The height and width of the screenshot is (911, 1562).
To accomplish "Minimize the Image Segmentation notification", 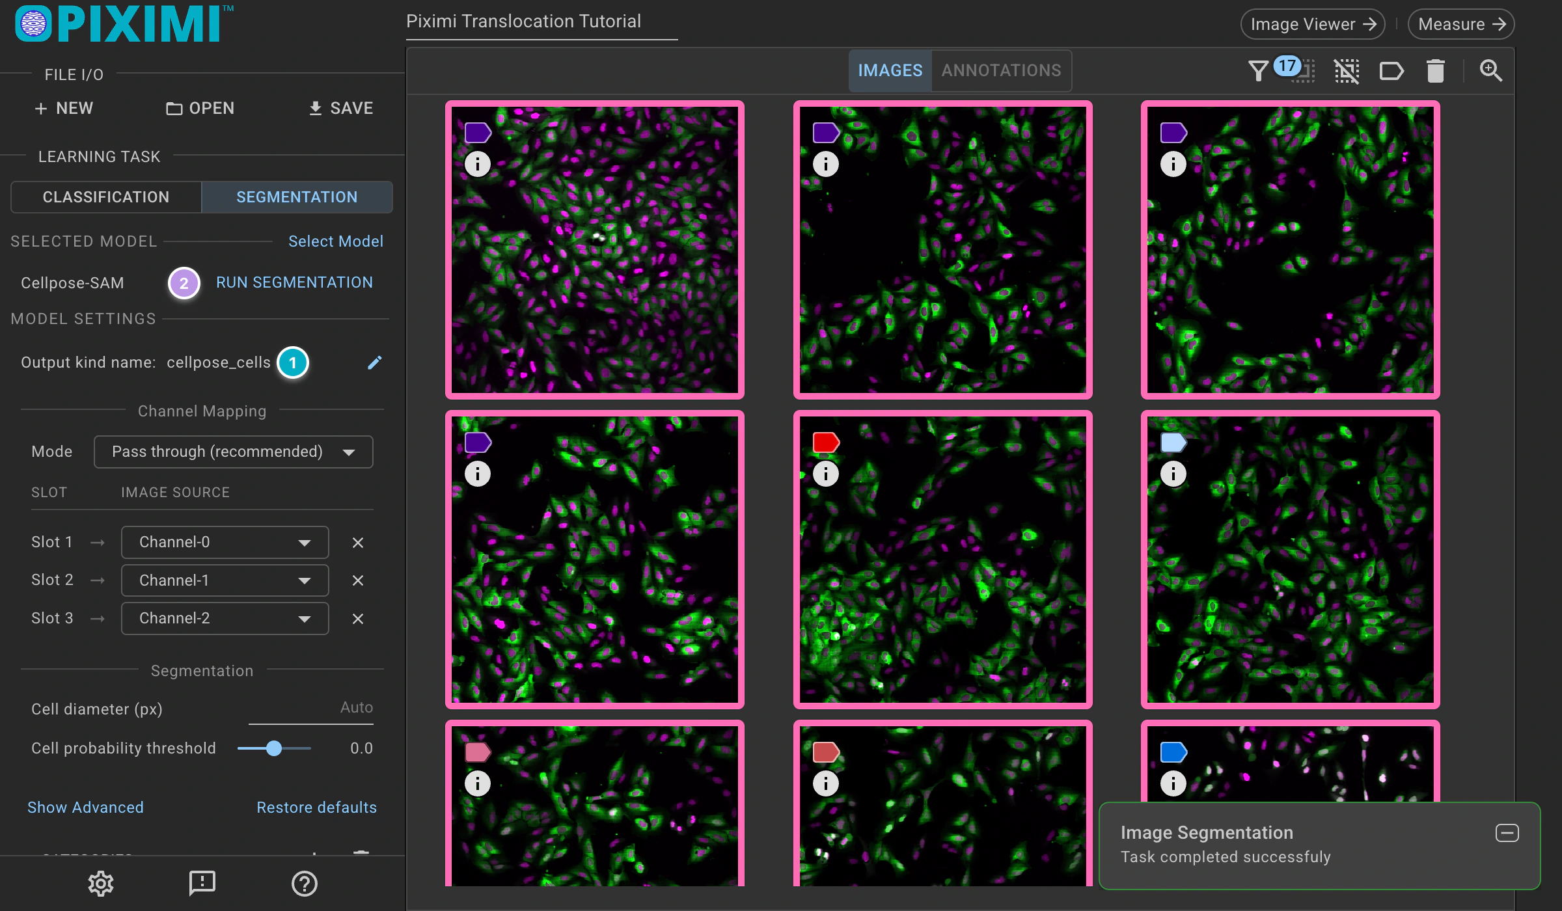I will tap(1507, 833).
